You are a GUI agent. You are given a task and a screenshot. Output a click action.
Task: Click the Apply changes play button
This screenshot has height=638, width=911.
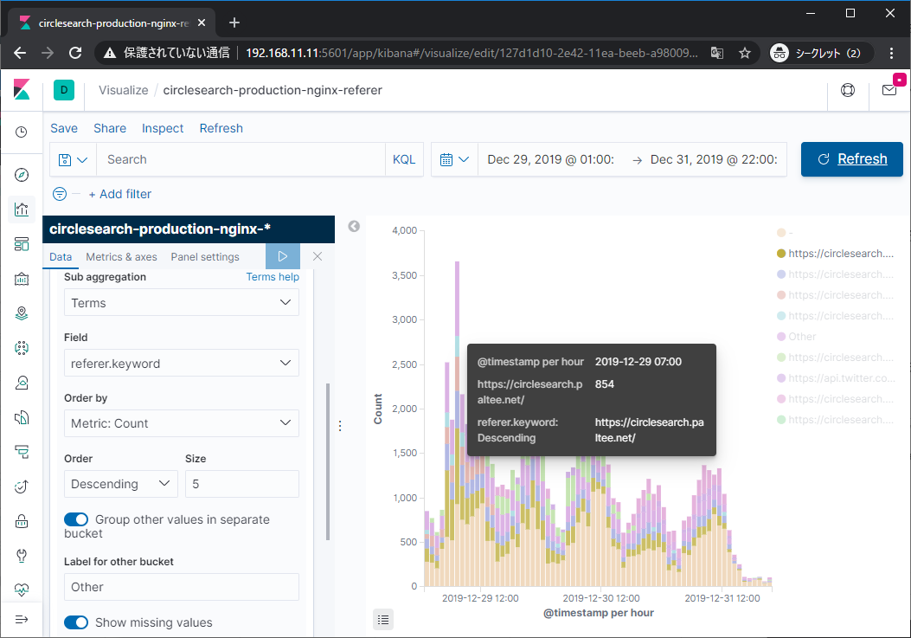tap(283, 256)
